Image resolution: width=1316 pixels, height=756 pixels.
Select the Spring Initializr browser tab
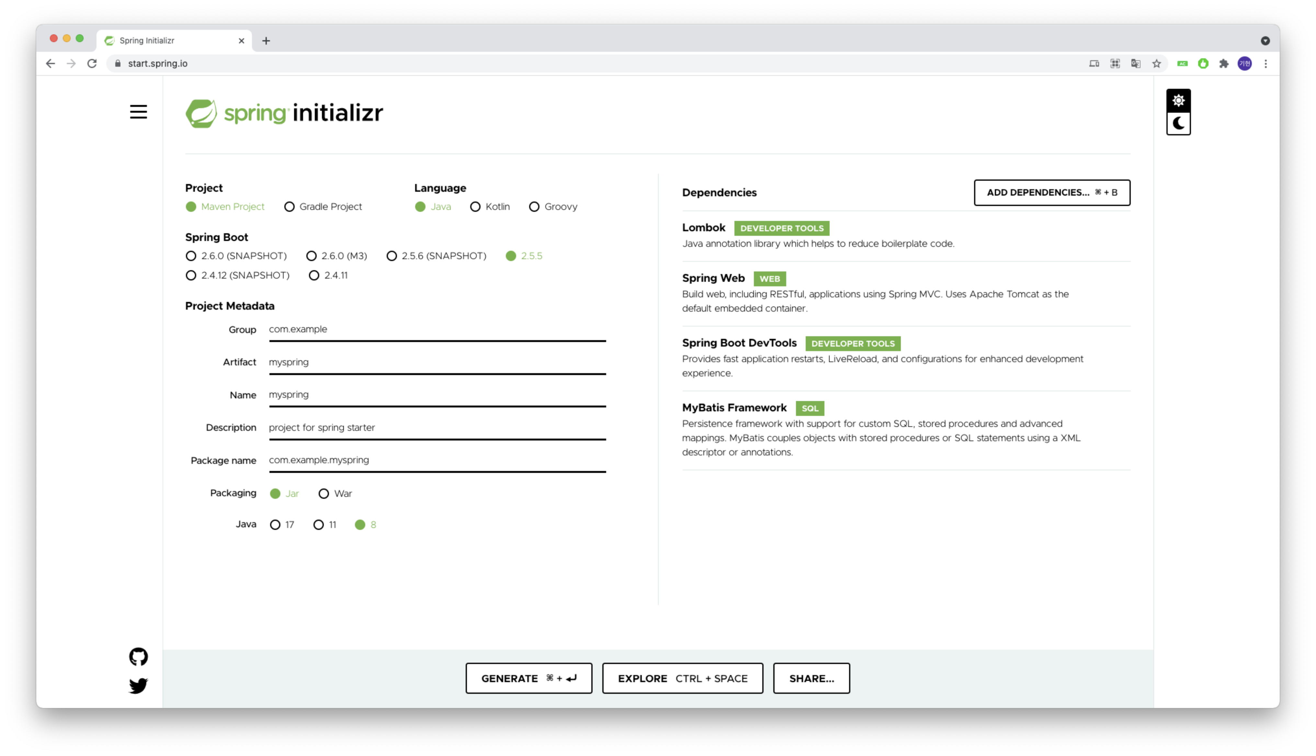click(x=174, y=40)
